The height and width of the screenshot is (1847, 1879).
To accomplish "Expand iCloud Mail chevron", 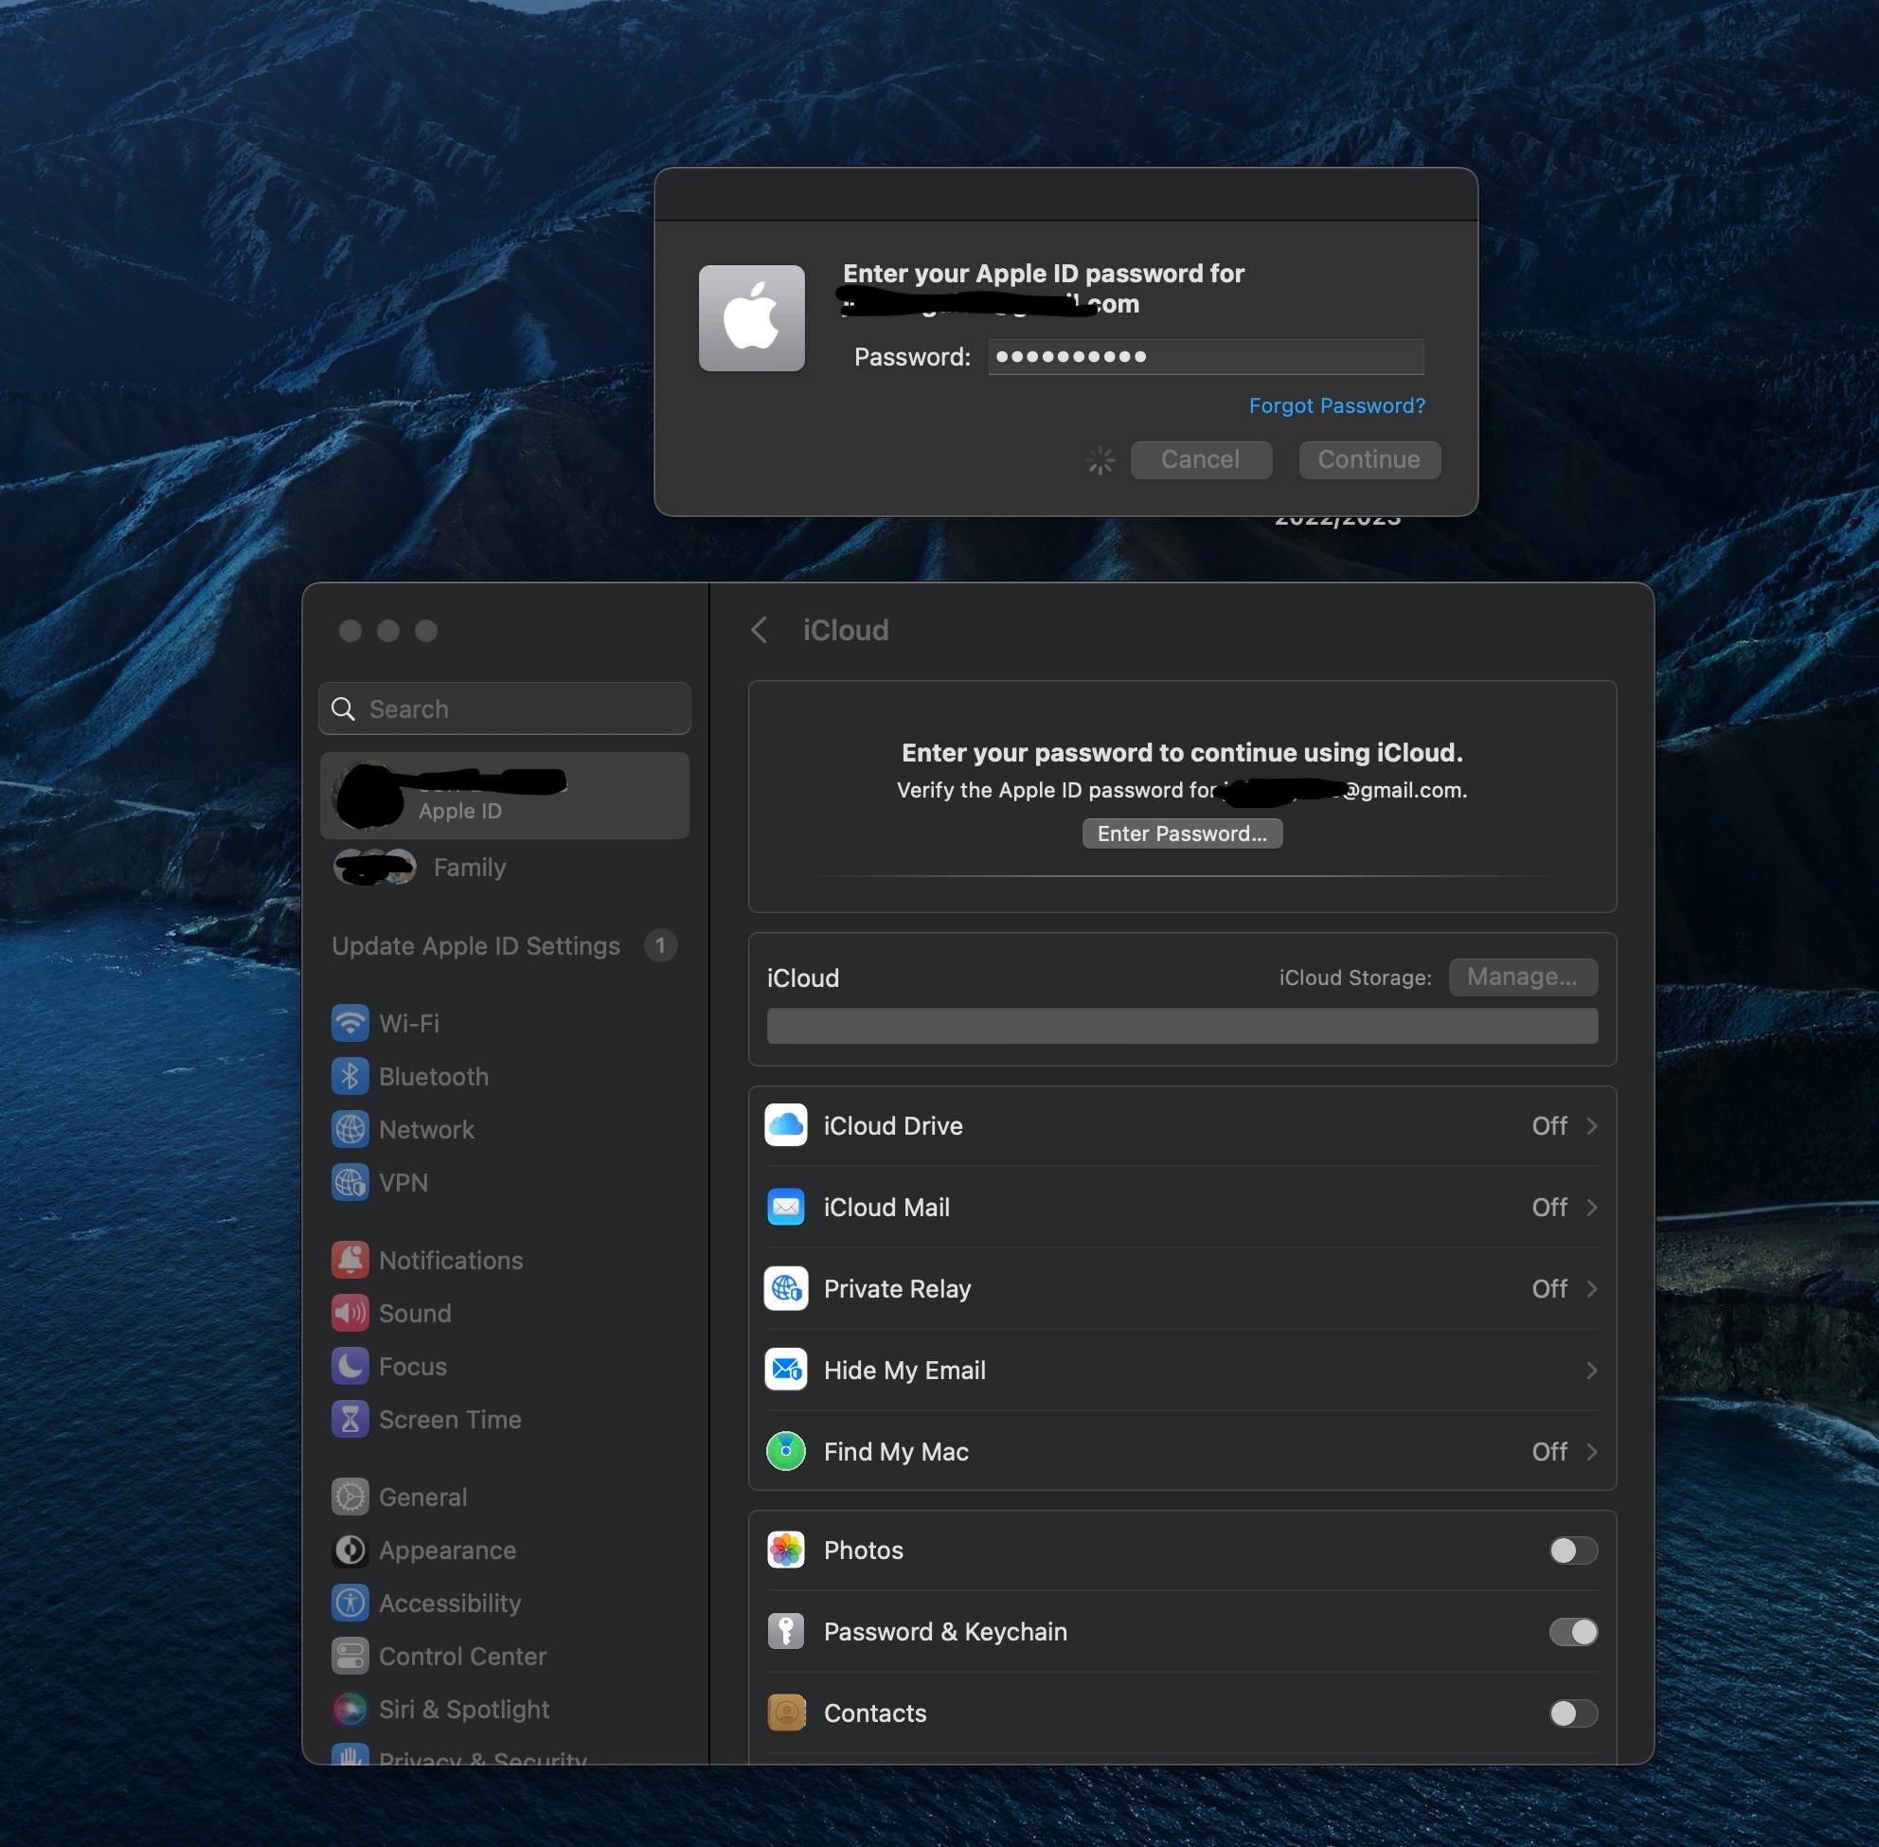I will (x=1591, y=1207).
